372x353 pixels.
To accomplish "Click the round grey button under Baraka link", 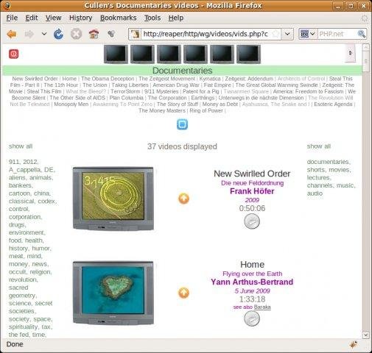I will click(252, 318).
